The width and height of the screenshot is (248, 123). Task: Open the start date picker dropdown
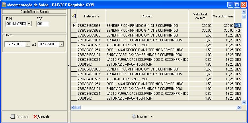click(x=28, y=44)
